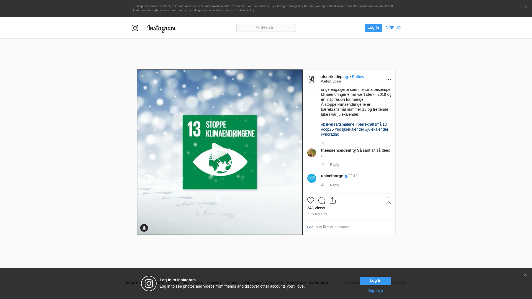This screenshot has height=299, width=532.
Task: Click the comment speech bubble icon
Action: 321,200
